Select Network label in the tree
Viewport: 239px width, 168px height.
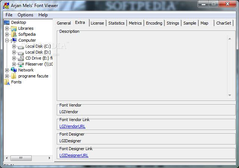pyautogui.click(x=26, y=70)
